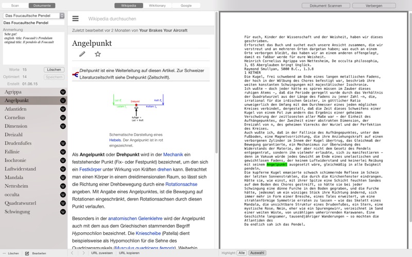Click the Bearbeiten edit icon at bottom
The width and height of the screenshot is (412, 257).
pos(27,253)
